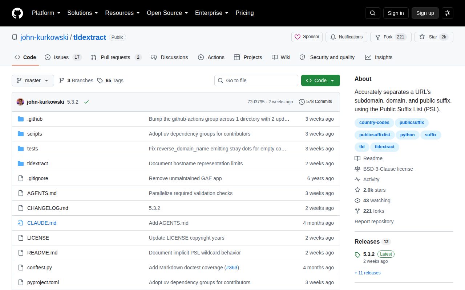Focus the Go to file field
This screenshot has height=290, width=465.
pos(256,80)
